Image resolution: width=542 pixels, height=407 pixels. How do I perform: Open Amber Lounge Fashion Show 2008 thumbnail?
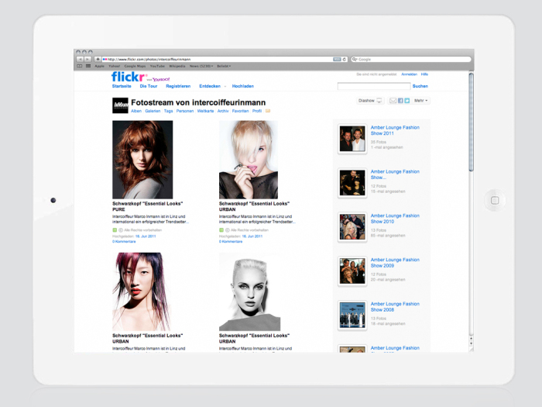tap(352, 316)
